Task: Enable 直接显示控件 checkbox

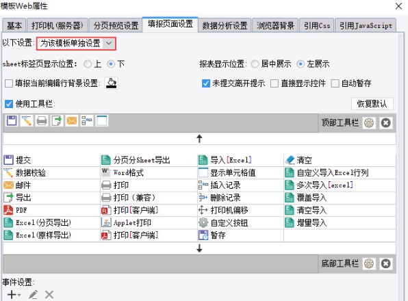Action: 275,83
